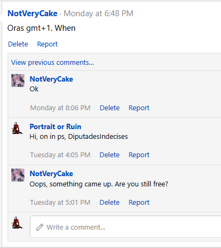Image resolution: width=221 pixels, height=248 pixels.
Task: Open NotVeryCake name above the "Ok" comment
Action: (51, 79)
